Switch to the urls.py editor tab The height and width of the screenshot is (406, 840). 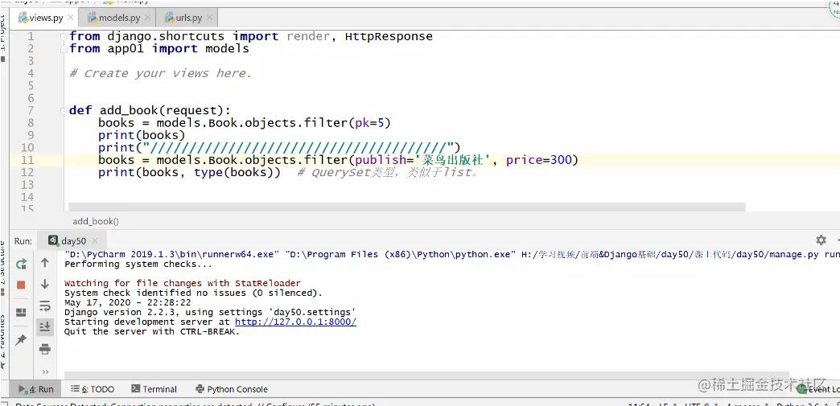click(187, 18)
